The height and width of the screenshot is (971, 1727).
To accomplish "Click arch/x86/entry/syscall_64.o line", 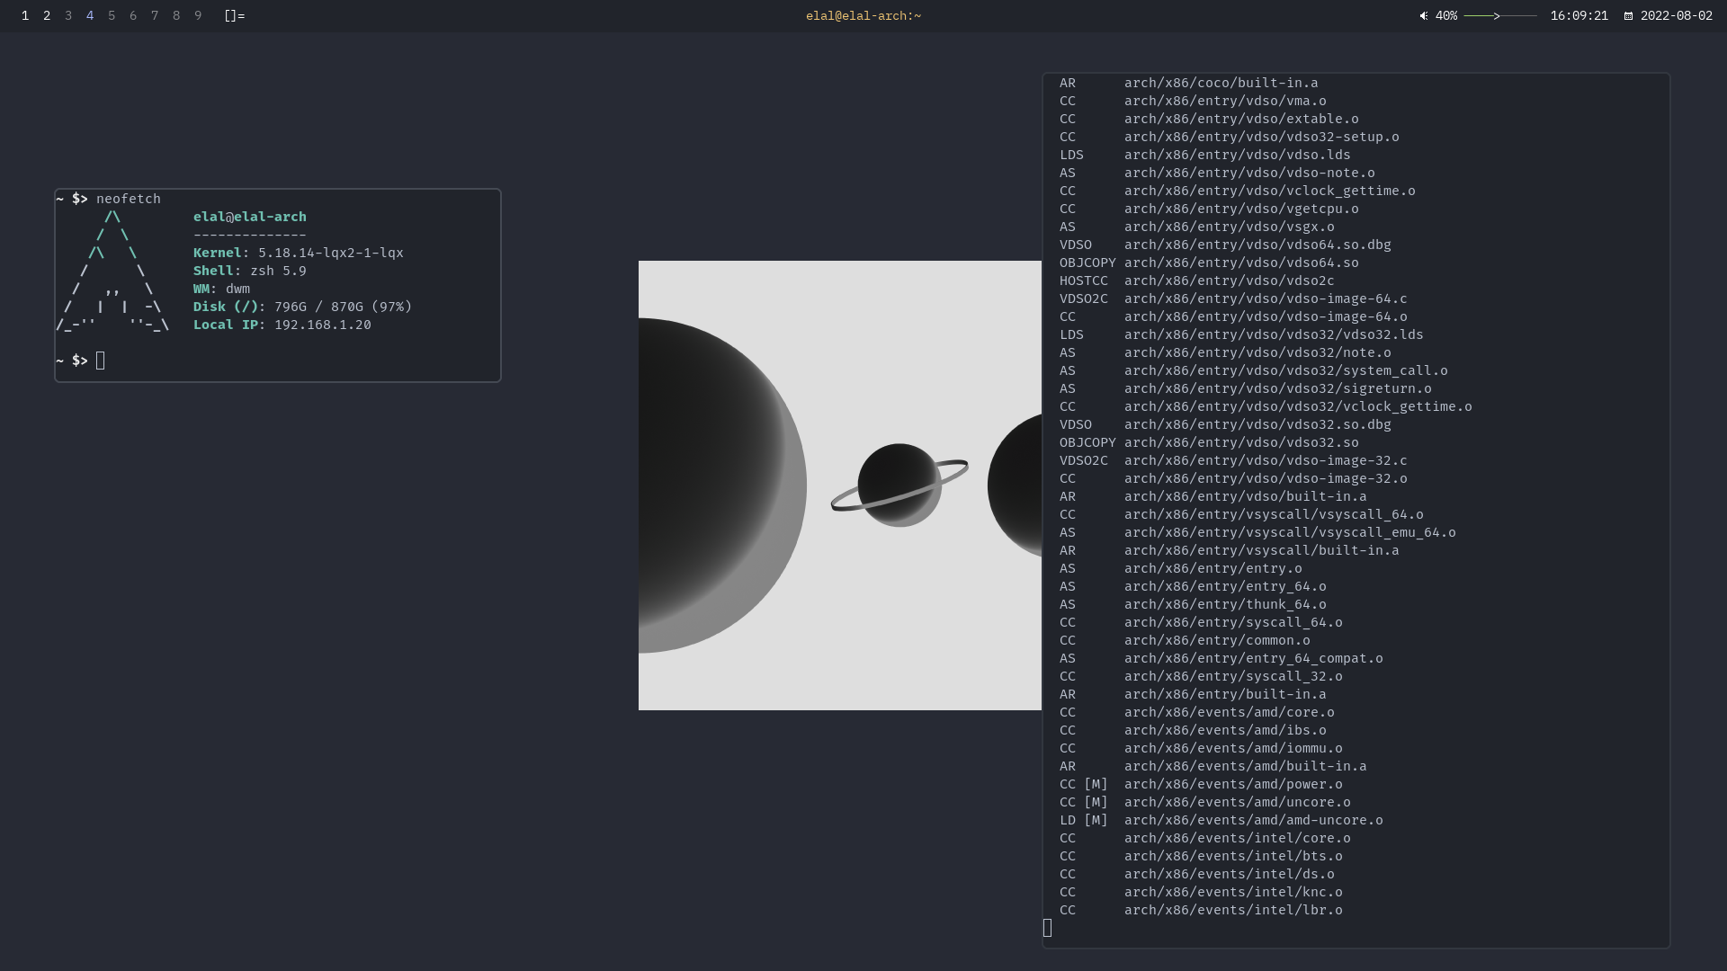I will pyautogui.click(x=1201, y=622).
